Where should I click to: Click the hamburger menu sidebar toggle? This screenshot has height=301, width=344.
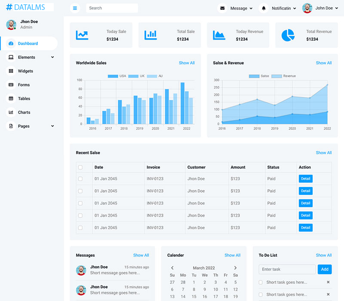coord(75,8)
